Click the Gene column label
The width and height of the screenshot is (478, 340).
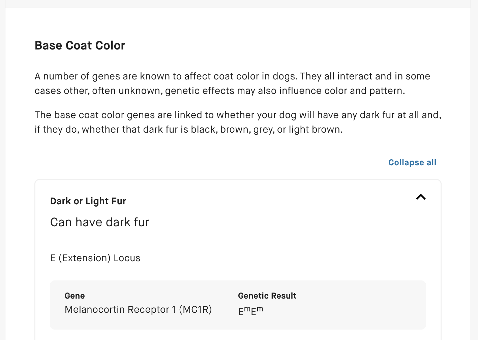click(x=75, y=296)
